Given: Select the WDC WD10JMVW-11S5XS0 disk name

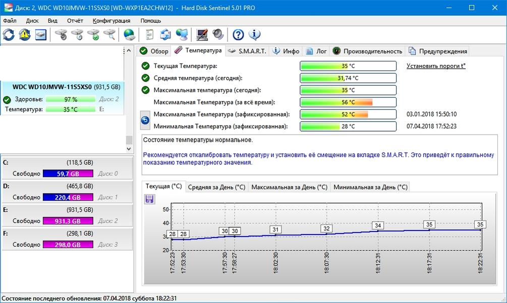Looking at the screenshot, I should [52, 87].
